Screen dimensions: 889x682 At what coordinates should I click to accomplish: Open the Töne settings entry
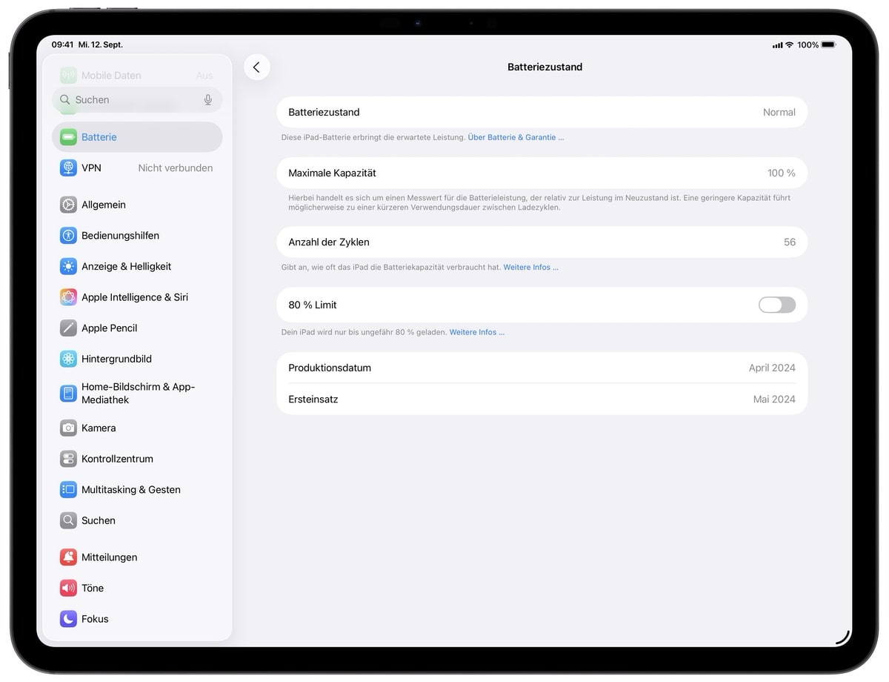93,589
